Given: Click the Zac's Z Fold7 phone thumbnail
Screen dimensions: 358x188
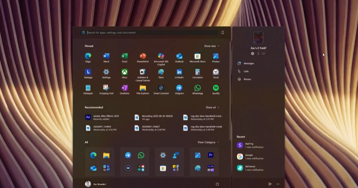Looking at the screenshot, I should coord(258,38).
